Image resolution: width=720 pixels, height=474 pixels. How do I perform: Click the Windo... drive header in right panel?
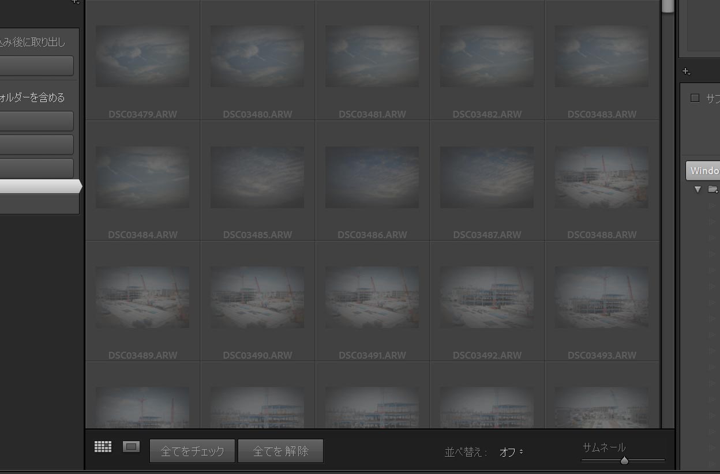click(704, 171)
